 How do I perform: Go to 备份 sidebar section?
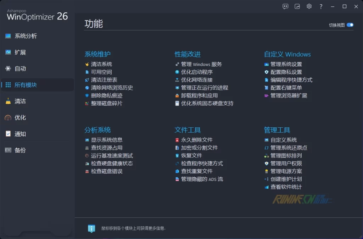[x=20, y=150]
